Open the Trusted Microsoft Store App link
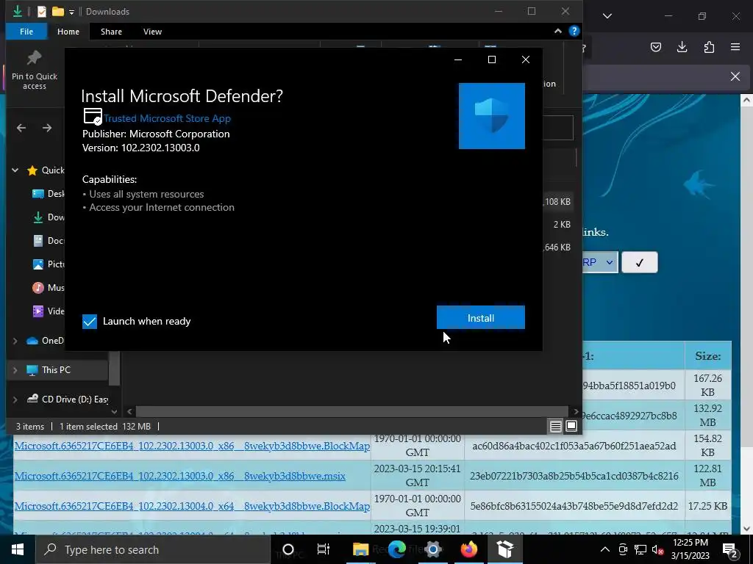This screenshot has height=564, width=753. 167,118
